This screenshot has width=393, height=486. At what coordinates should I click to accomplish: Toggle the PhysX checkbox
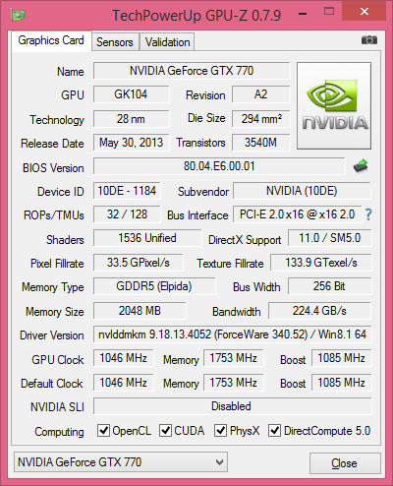[x=220, y=430]
